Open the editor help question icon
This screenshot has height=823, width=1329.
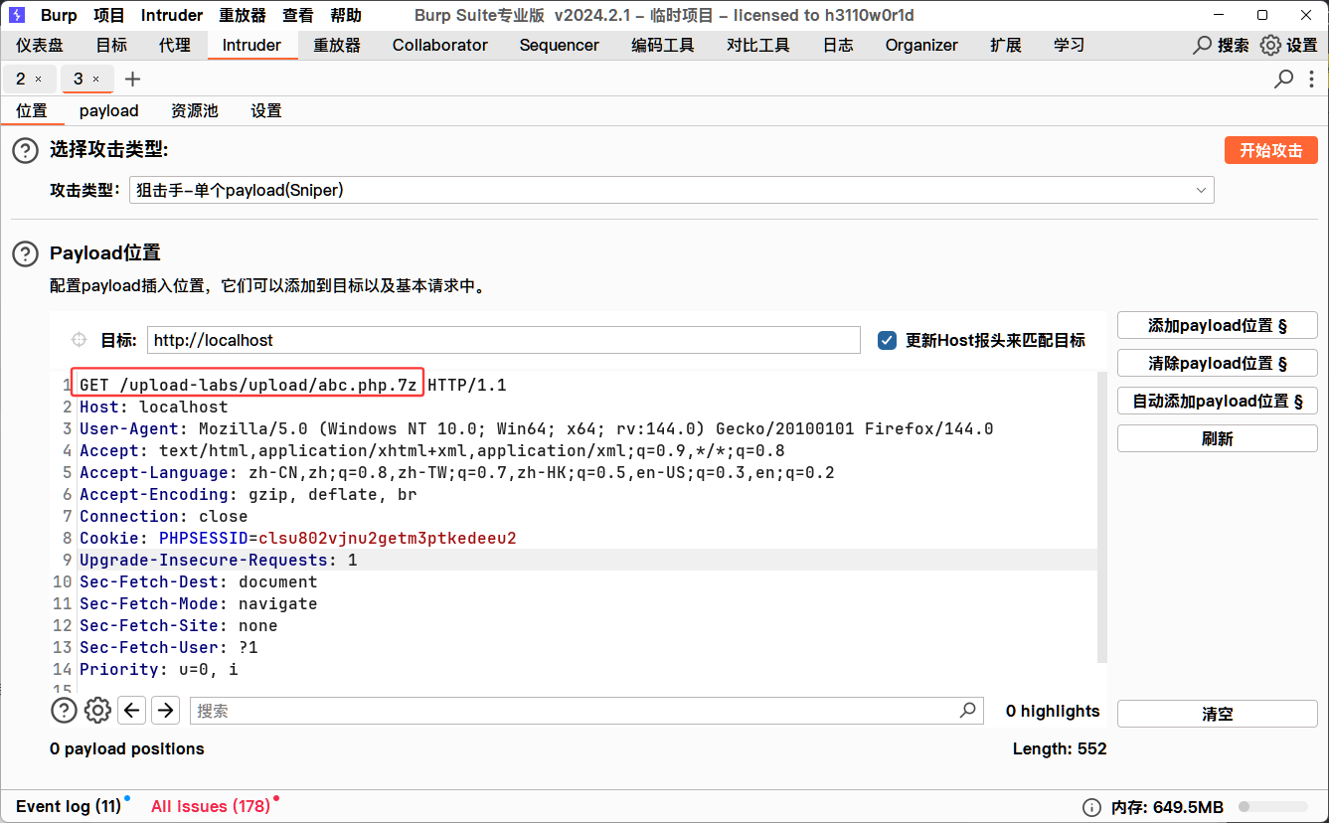(64, 710)
